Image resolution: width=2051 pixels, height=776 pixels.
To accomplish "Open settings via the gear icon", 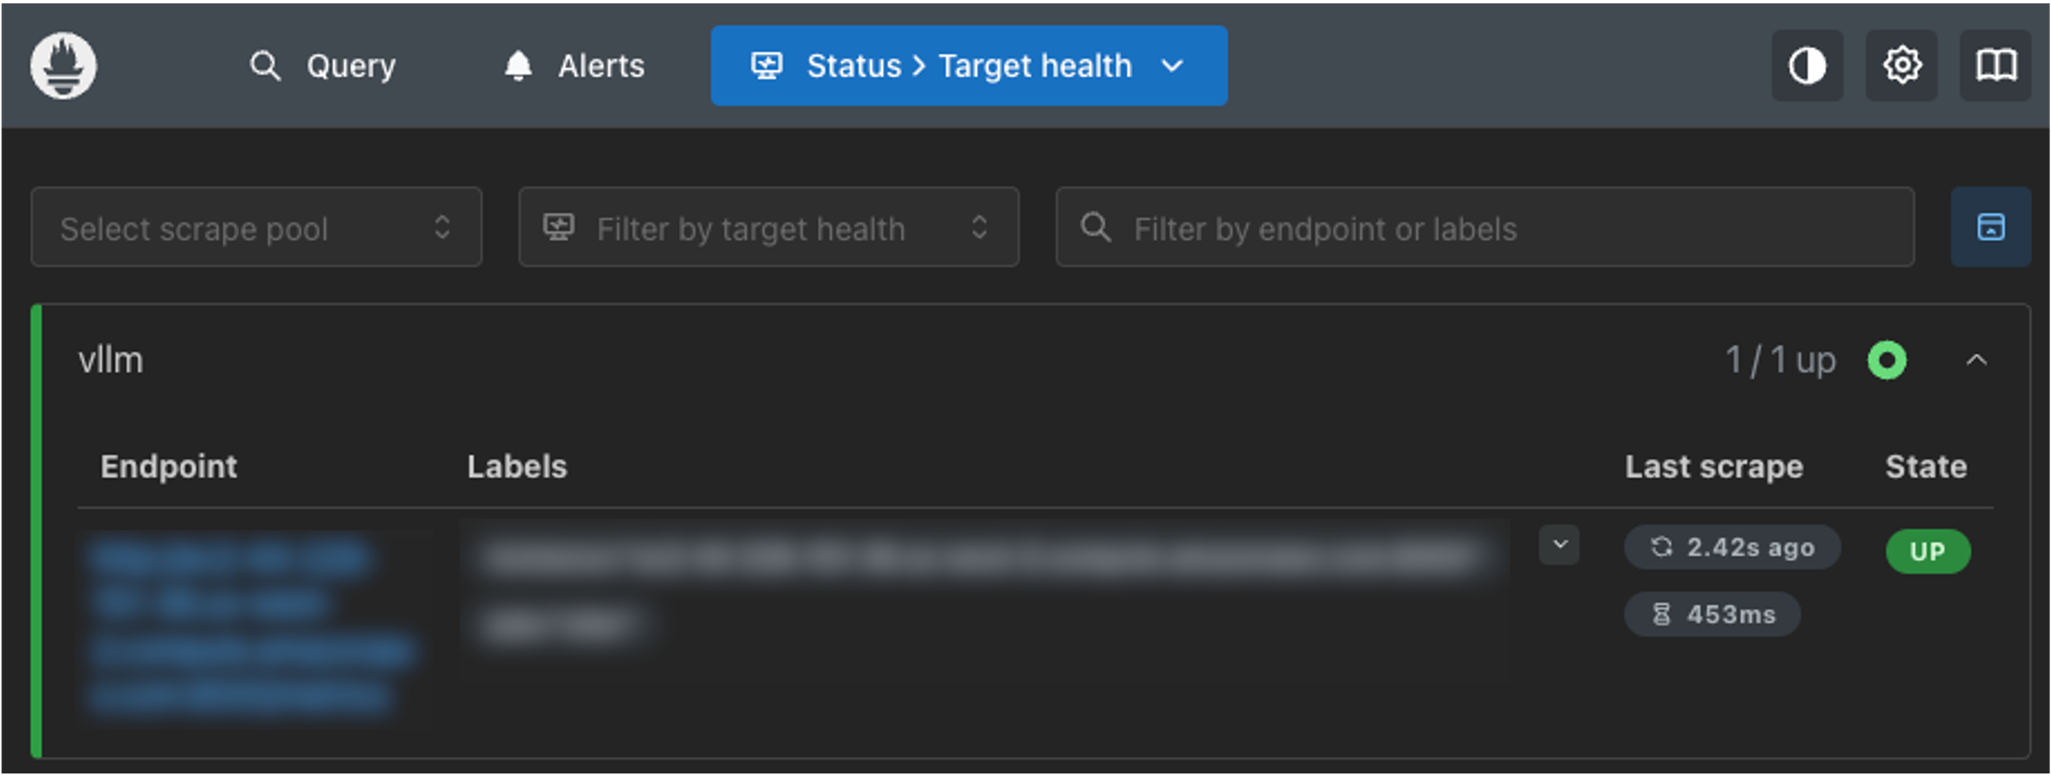I will point(1901,65).
